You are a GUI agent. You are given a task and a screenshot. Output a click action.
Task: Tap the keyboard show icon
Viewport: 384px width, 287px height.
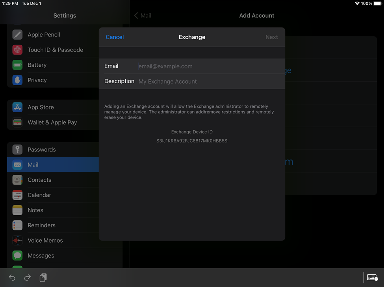[x=373, y=278]
